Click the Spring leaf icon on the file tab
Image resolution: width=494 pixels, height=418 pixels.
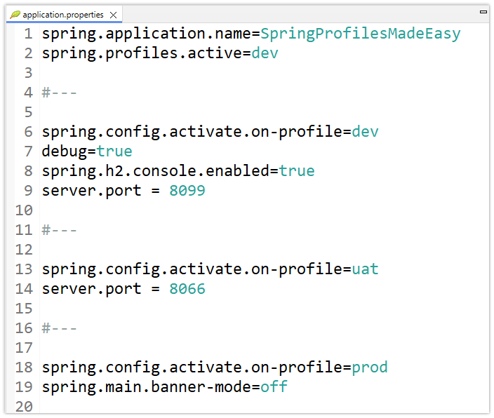click(x=15, y=14)
